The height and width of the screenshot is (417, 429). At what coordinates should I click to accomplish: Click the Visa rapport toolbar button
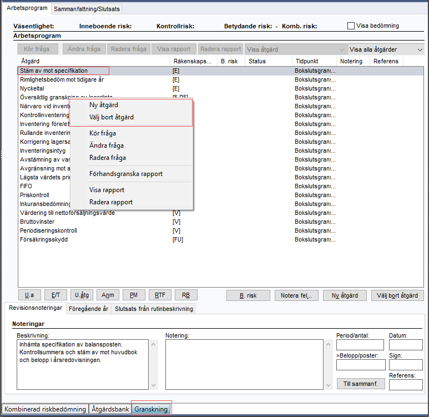pyautogui.click(x=174, y=49)
